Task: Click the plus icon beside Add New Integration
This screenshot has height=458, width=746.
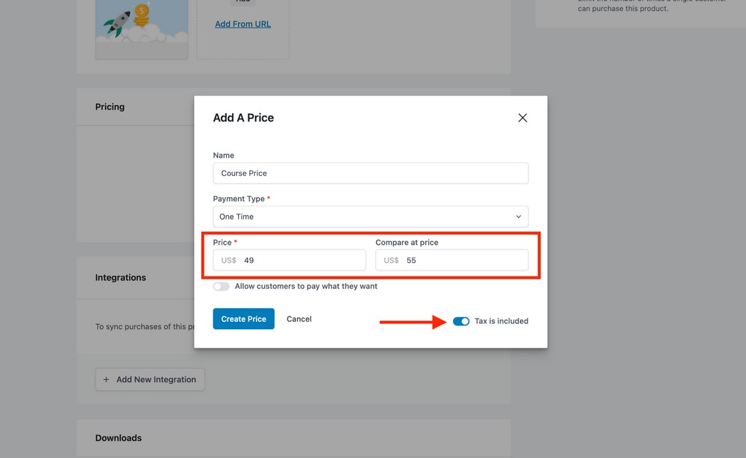Action: coord(106,380)
